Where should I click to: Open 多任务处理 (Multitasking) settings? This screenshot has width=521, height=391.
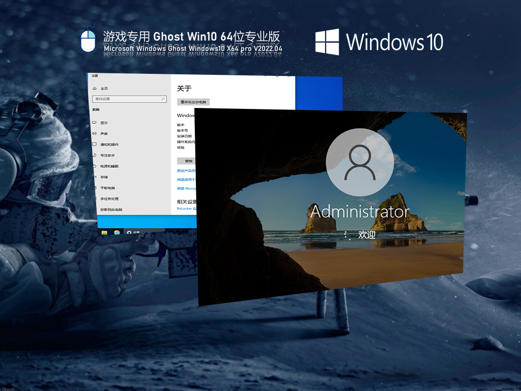pyautogui.click(x=109, y=198)
